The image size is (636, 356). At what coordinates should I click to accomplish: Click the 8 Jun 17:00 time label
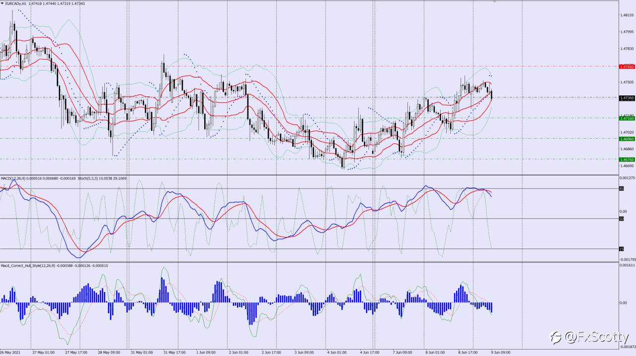[469, 353]
